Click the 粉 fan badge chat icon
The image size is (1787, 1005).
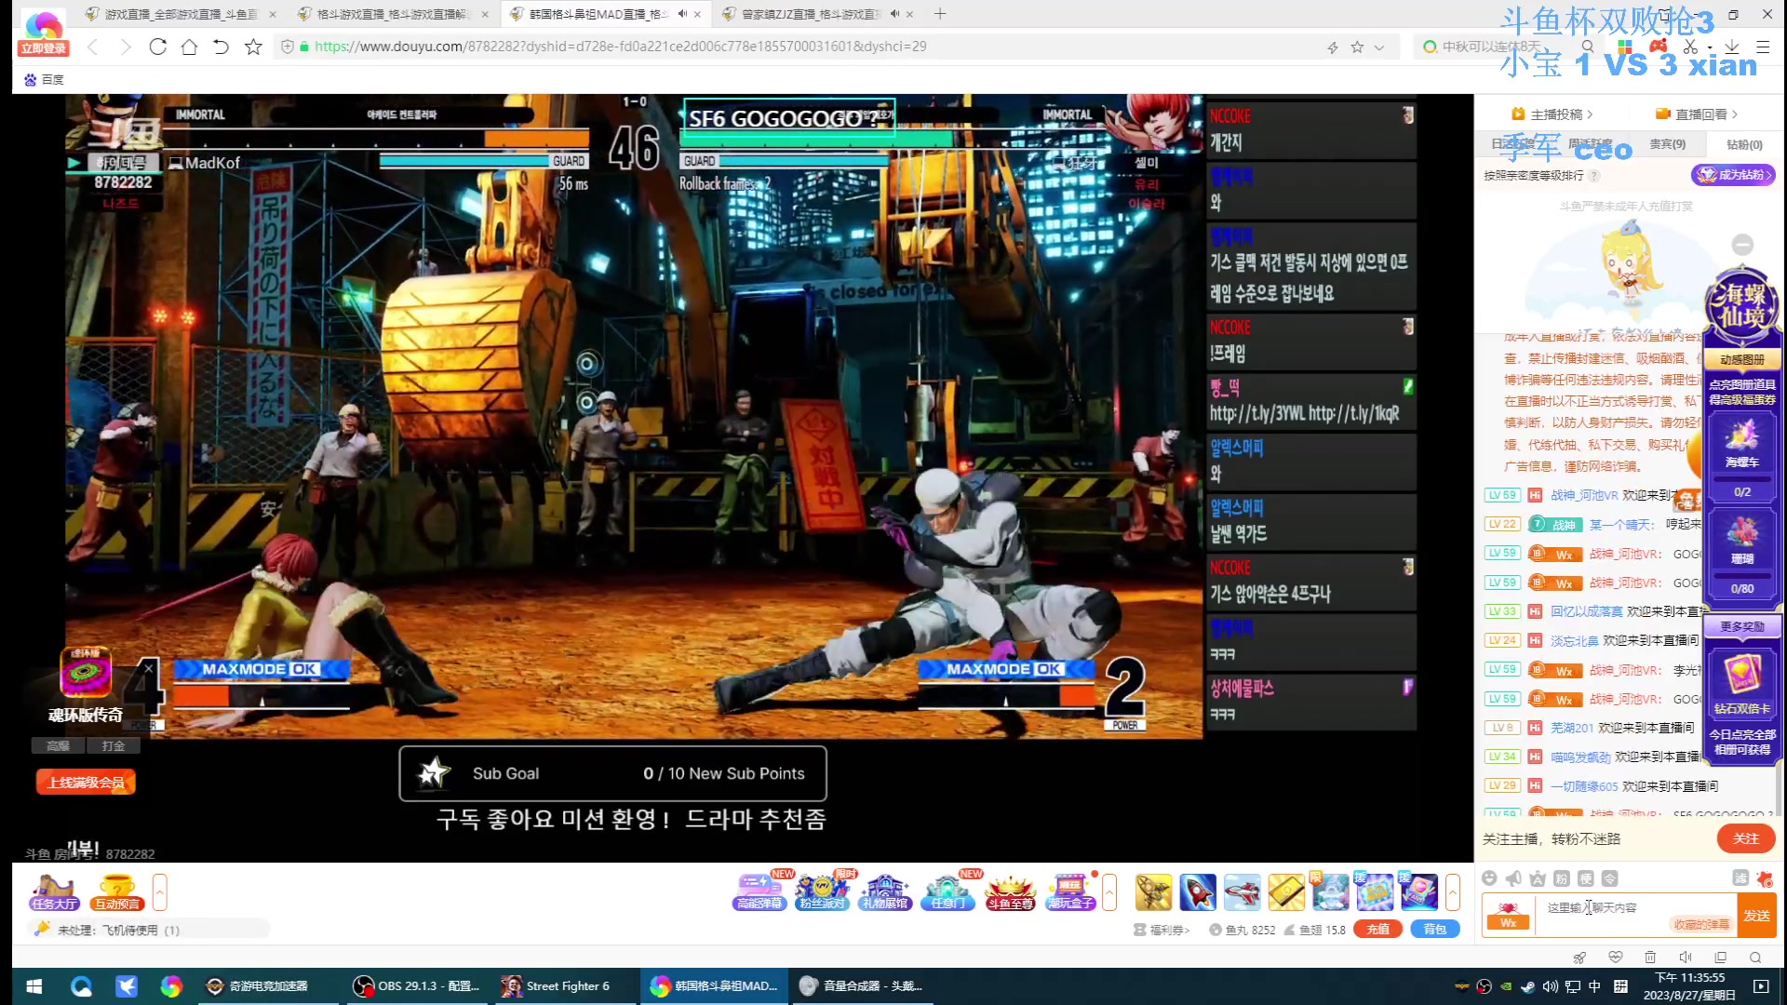1562,878
